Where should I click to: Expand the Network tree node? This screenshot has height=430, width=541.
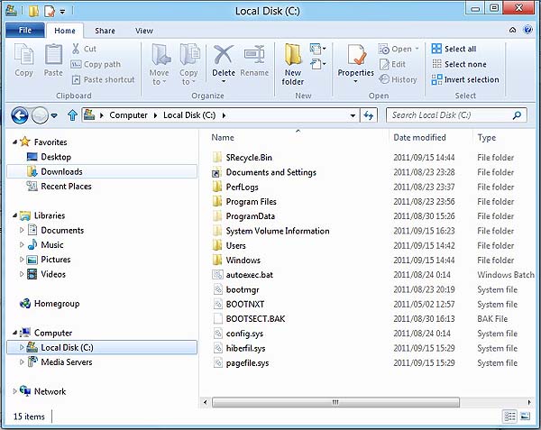pos(14,391)
